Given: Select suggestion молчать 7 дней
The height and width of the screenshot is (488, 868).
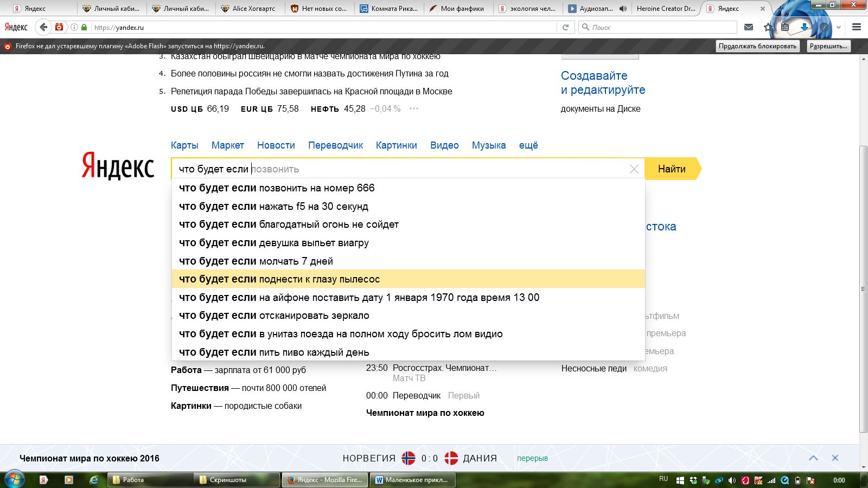Looking at the screenshot, I should tap(409, 261).
